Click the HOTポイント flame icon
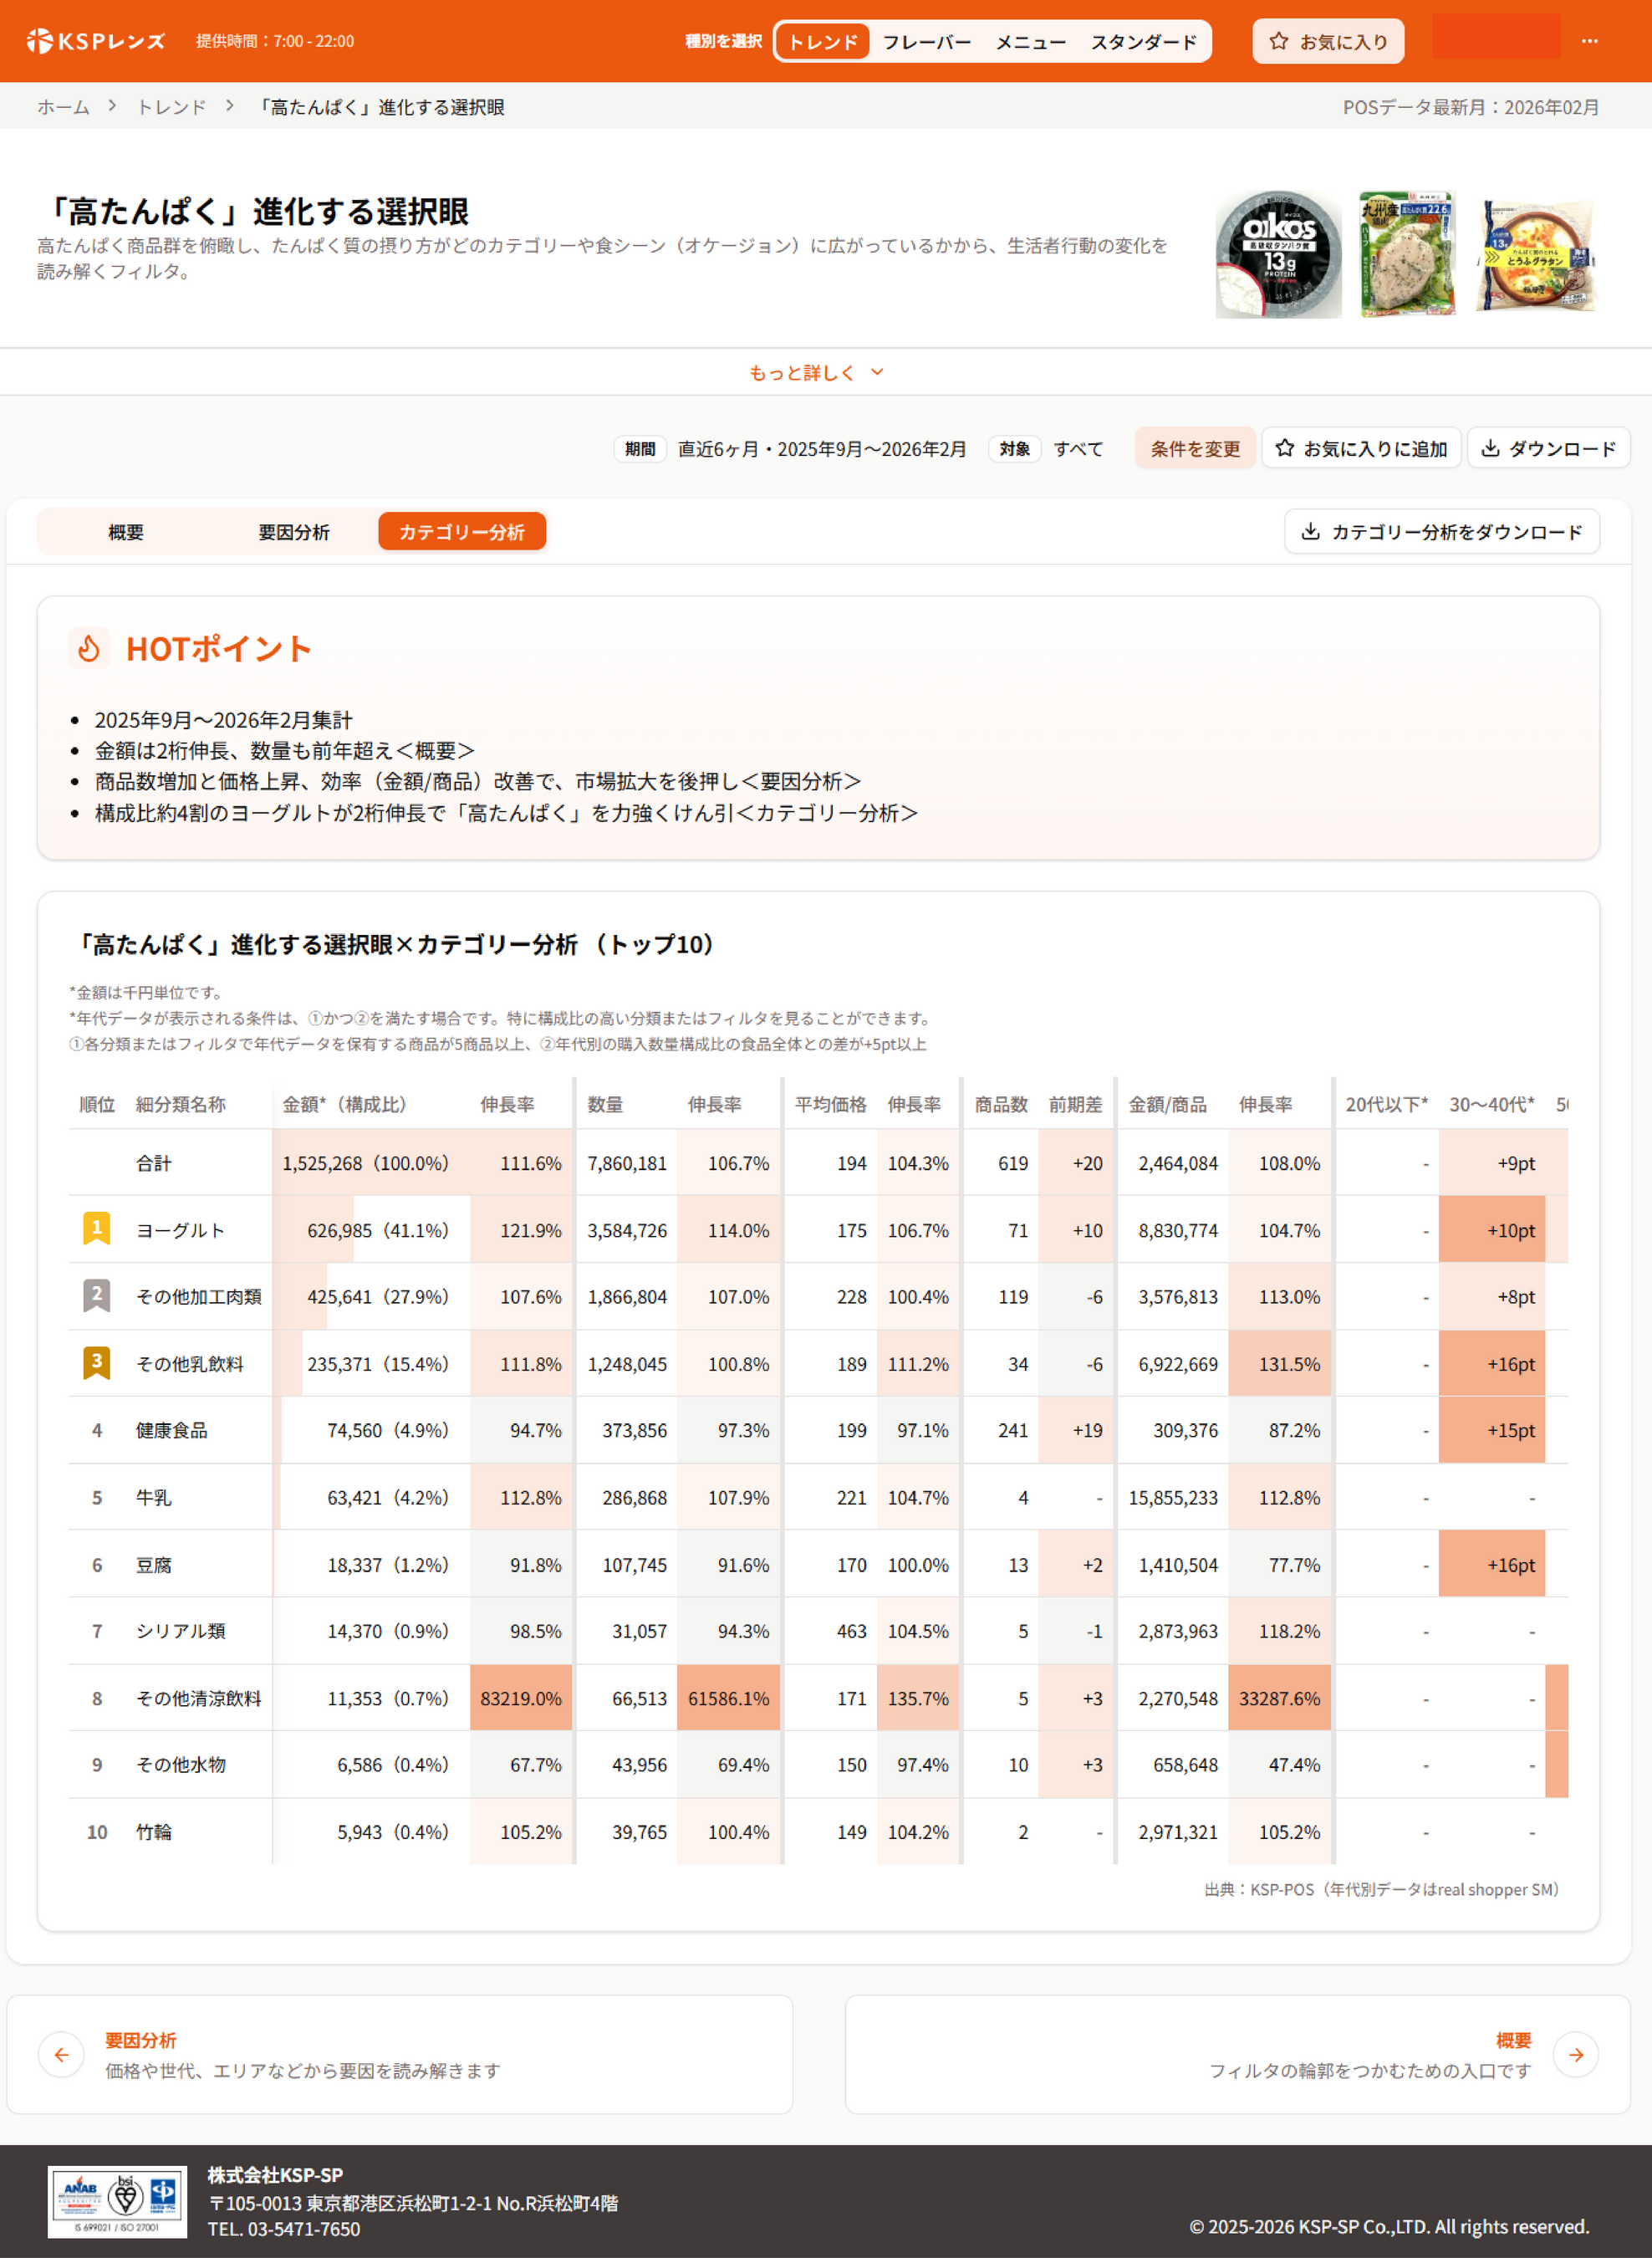The image size is (1652, 2258). tap(89, 648)
